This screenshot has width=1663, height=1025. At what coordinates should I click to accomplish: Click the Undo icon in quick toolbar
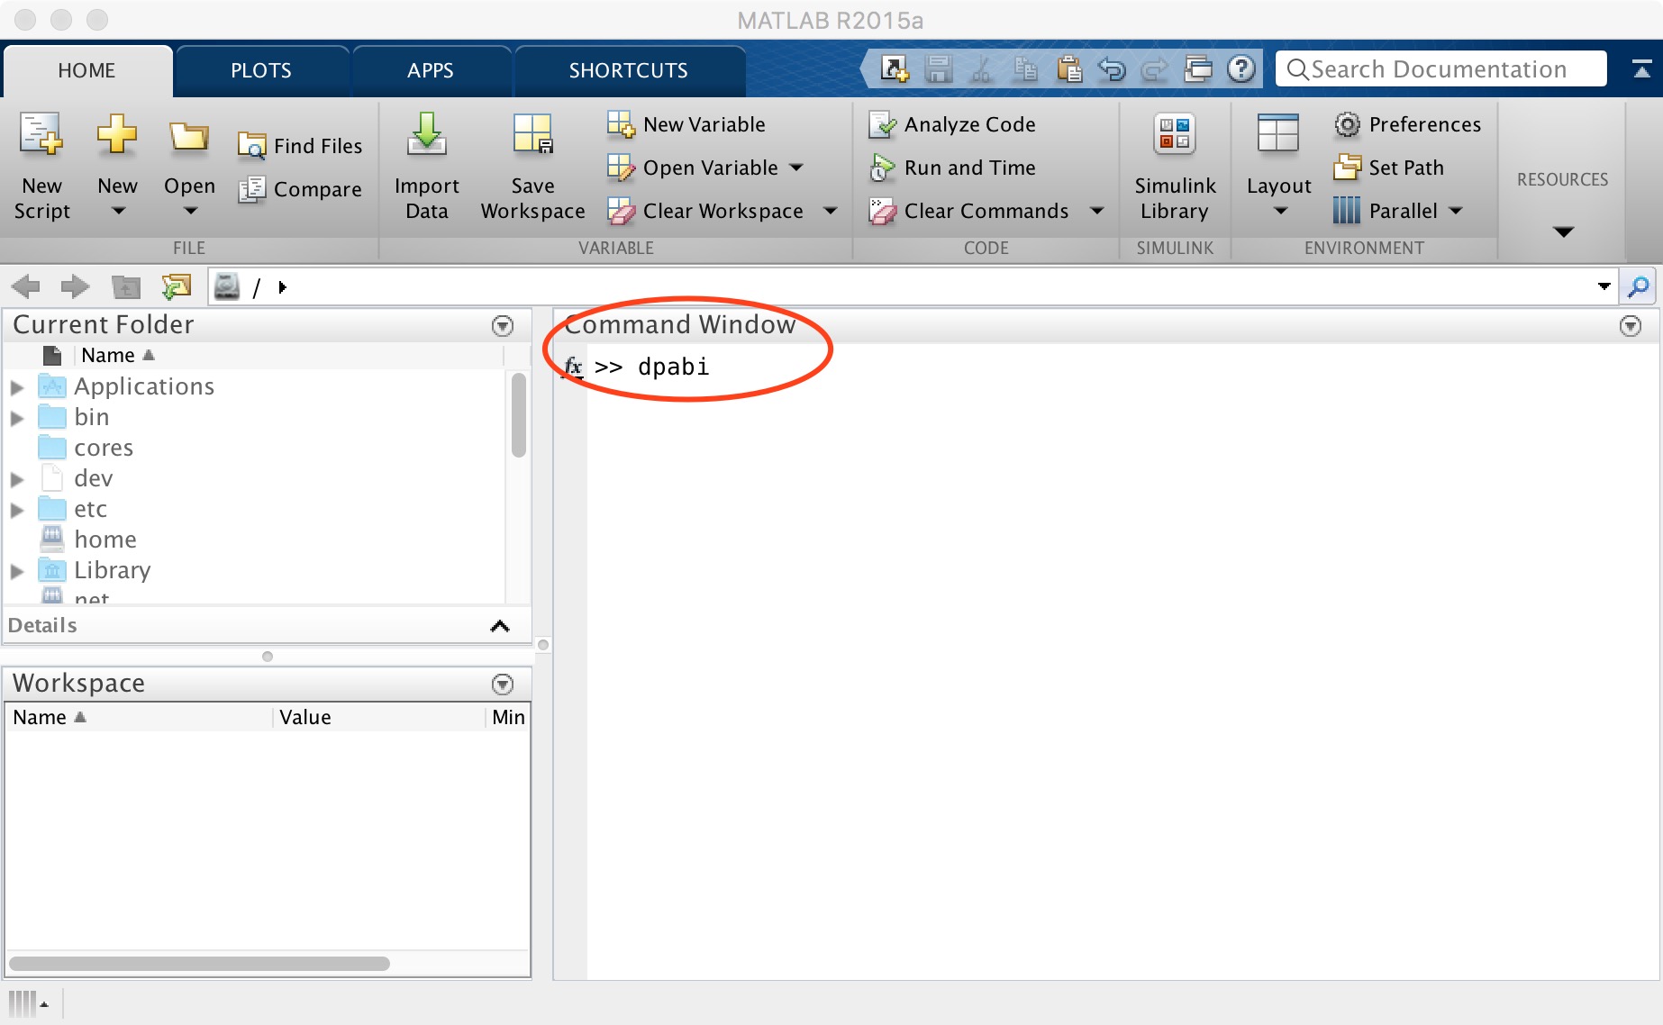click(x=1112, y=68)
